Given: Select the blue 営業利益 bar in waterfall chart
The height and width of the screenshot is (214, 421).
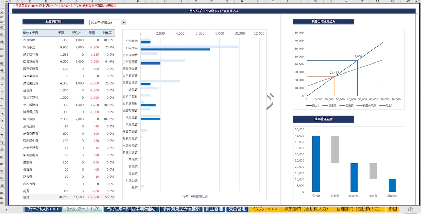Looking at the screenshot, I should click(392, 185).
